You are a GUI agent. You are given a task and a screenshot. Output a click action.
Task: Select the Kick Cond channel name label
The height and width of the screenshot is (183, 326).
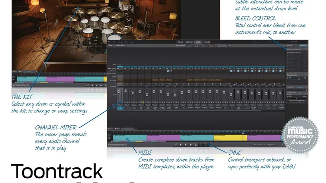click(127, 108)
